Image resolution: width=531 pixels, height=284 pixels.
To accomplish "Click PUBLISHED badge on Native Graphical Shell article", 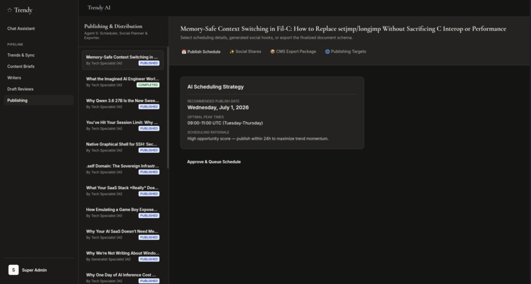I will 149,150.
